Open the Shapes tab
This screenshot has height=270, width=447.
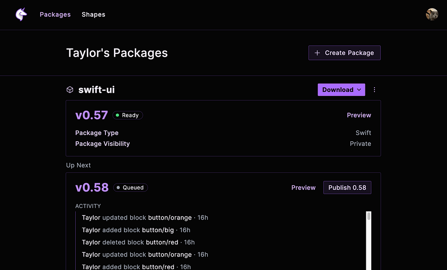(x=93, y=14)
